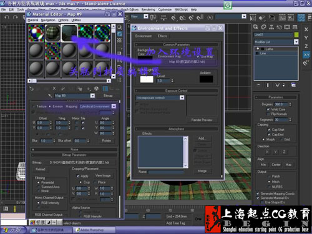Click the Merge button
This screenshot has width=312, height=234.
[x=202, y=171]
